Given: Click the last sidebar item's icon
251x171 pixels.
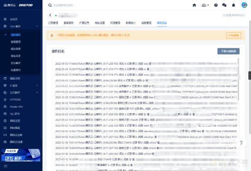Looking at the screenshot, I should [x=5, y=142].
